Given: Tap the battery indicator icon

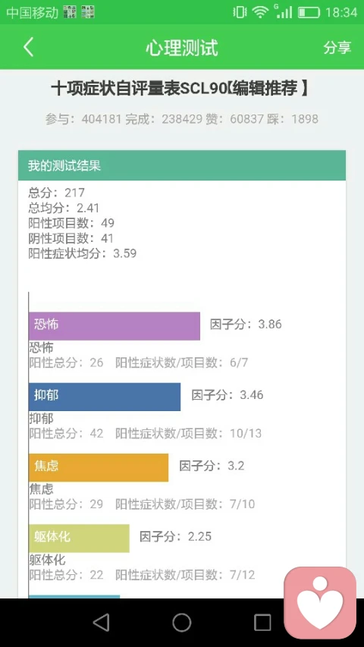Looking at the screenshot, I should tap(309, 12).
